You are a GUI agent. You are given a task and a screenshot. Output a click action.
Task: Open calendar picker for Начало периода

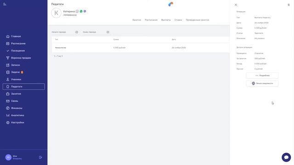pyautogui.click(x=77, y=32)
